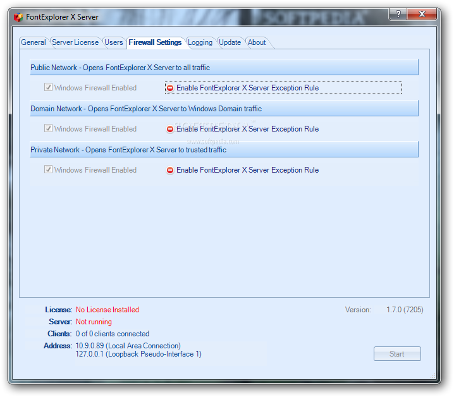
Task: Click the red stop icon under Public Network
Action: tap(170, 88)
